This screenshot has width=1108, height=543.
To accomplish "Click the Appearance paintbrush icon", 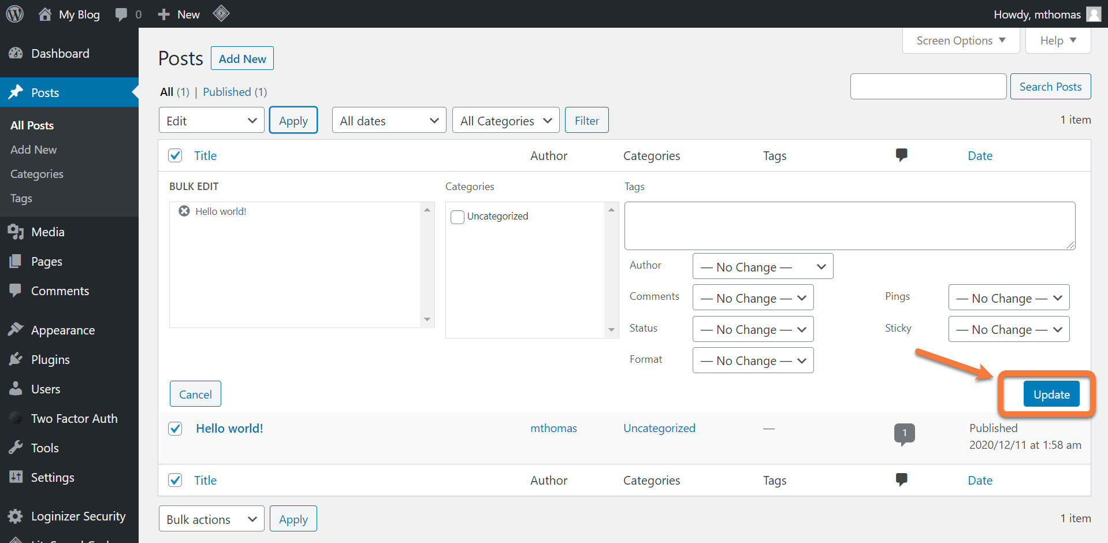I will coord(16,329).
